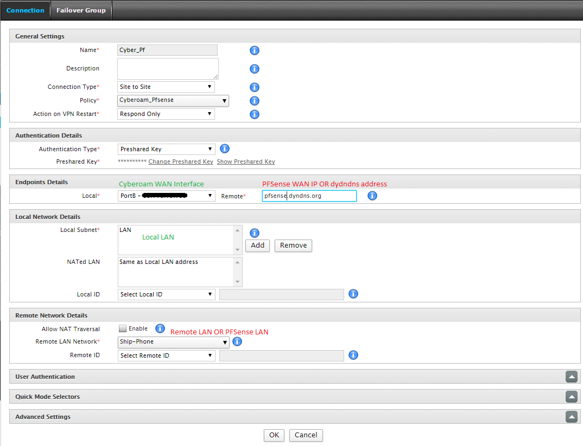Viewport: 583px width, 446px height.
Task: Click info icon beside Remote ID field
Action: coord(353,355)
